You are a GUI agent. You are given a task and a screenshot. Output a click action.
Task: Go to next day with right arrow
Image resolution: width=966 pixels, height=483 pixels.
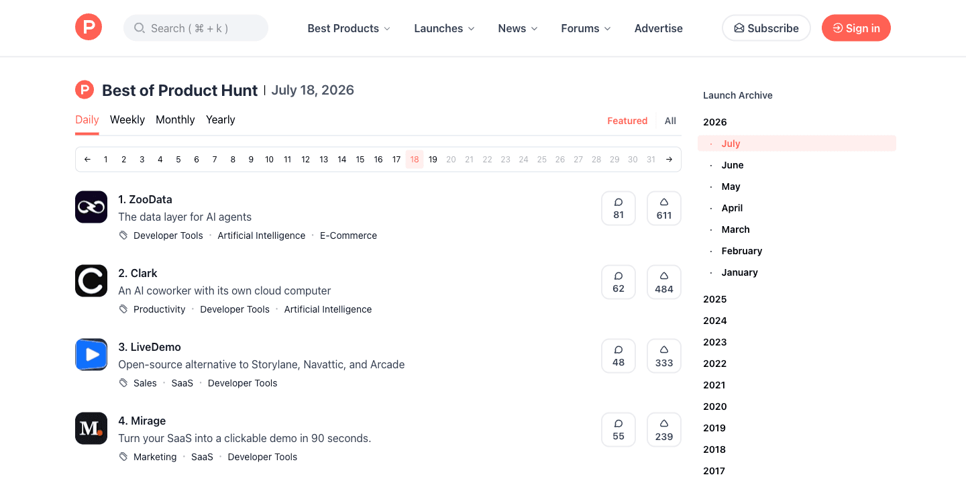pos(669,159)
